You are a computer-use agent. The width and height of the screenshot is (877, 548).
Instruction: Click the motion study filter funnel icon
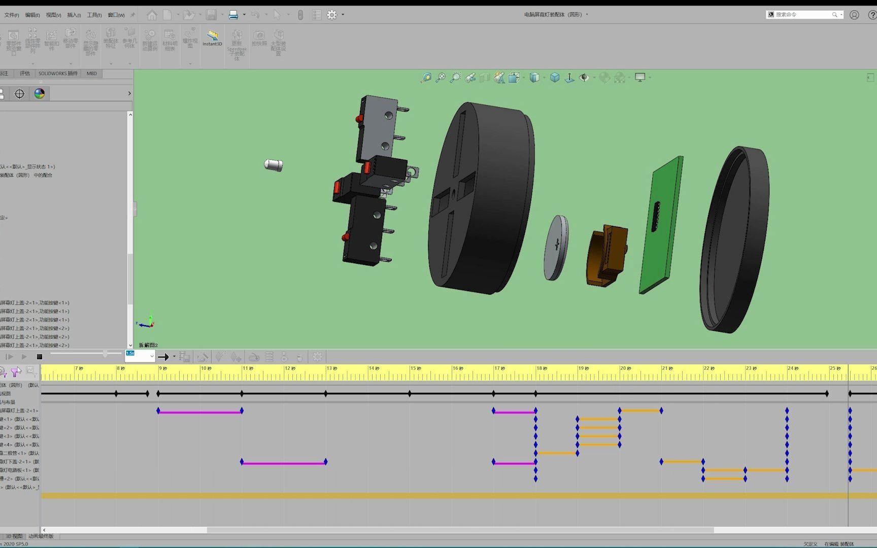point(16,372)
